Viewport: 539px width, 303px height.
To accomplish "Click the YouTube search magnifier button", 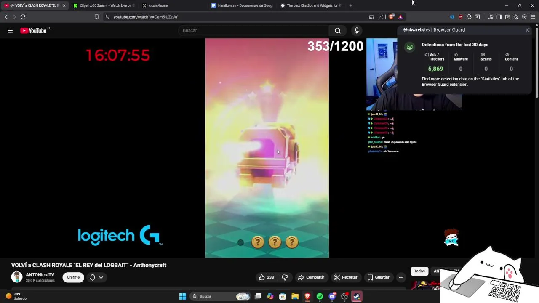I will [338, 30].
